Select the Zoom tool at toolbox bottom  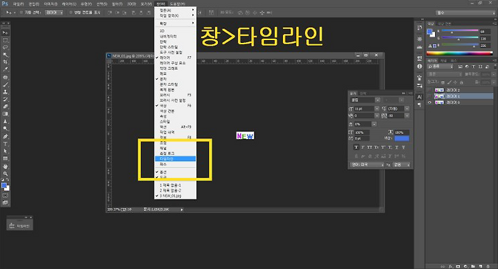[6, 174]
